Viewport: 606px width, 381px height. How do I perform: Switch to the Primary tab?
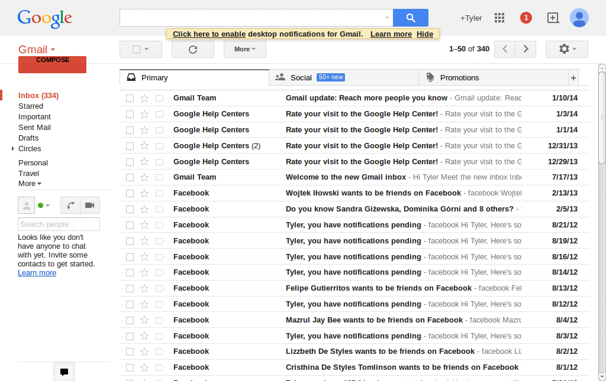(194, 78)
